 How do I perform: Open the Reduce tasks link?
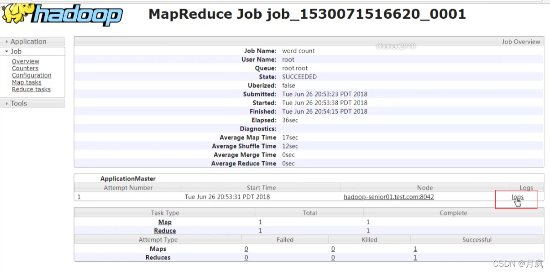(x=31, y=89)
